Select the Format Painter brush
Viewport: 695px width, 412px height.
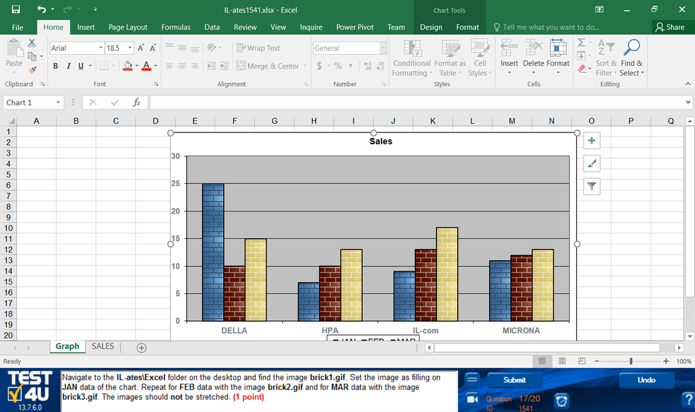pos(32,69)
